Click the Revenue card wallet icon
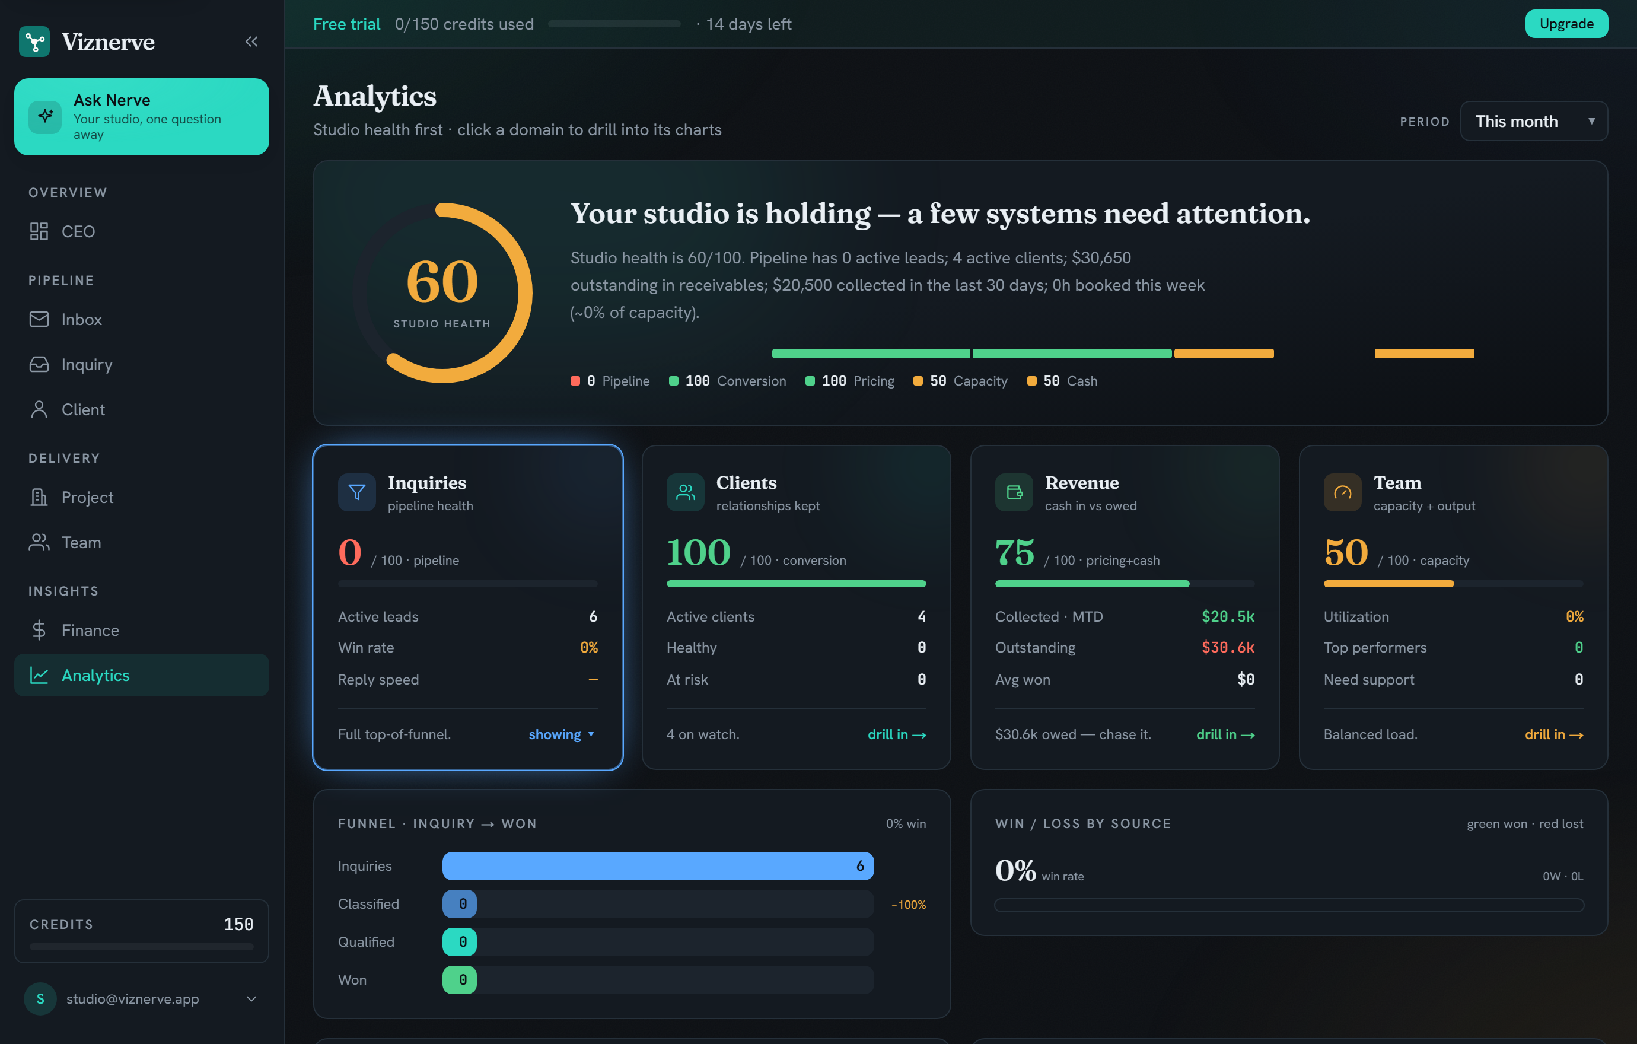 1014,492
